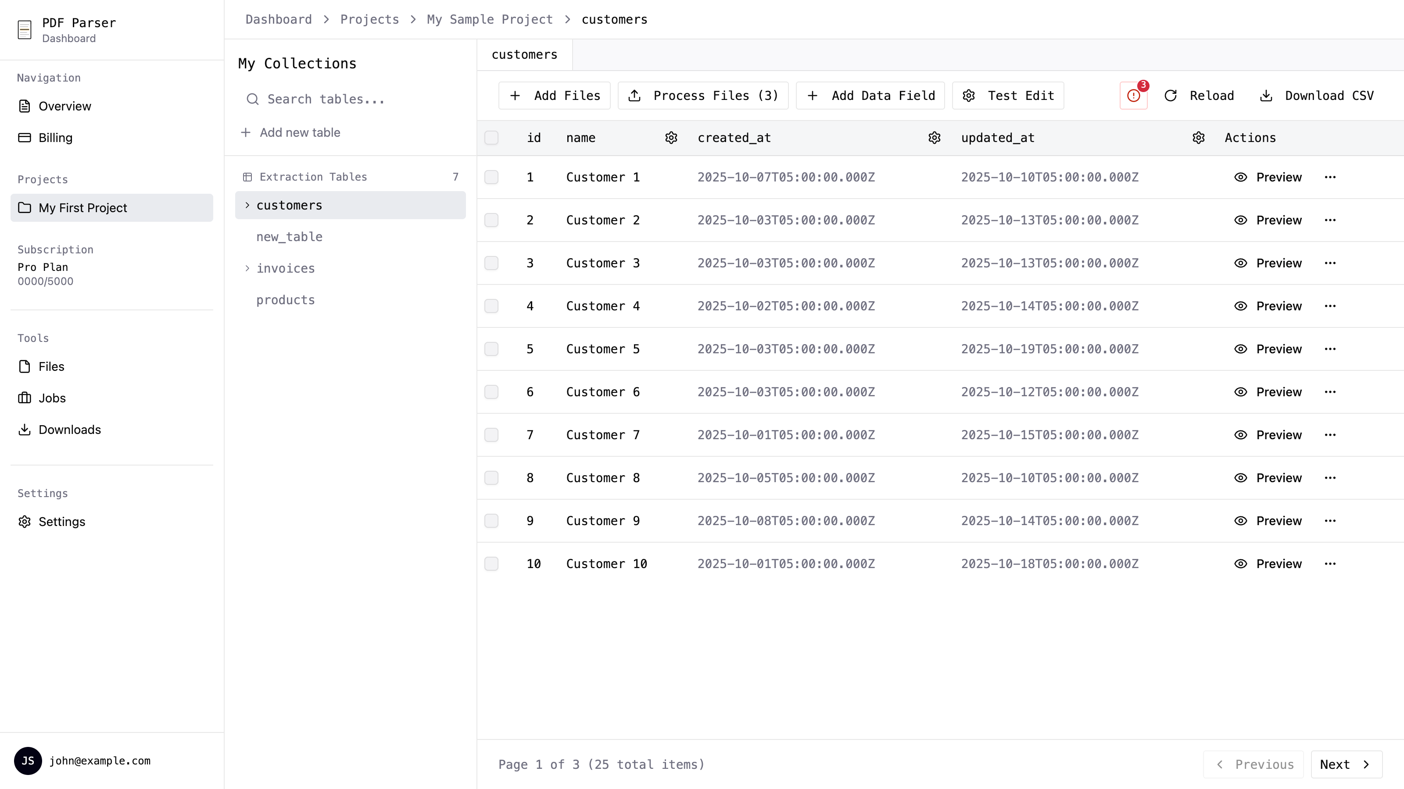Open Billing from the Navigation menu
Screen dimensions: 1404x789
point(55,138)
